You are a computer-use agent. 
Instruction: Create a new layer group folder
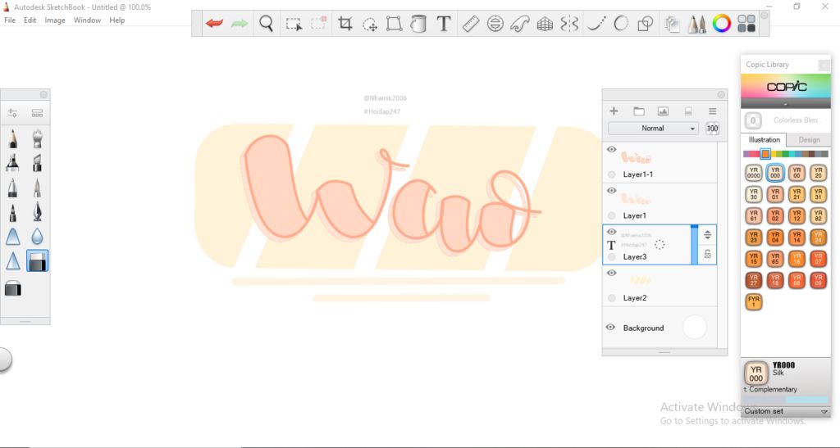click(638, 111)
